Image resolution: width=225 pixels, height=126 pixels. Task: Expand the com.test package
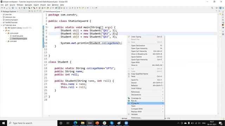(x=6, y=41)
